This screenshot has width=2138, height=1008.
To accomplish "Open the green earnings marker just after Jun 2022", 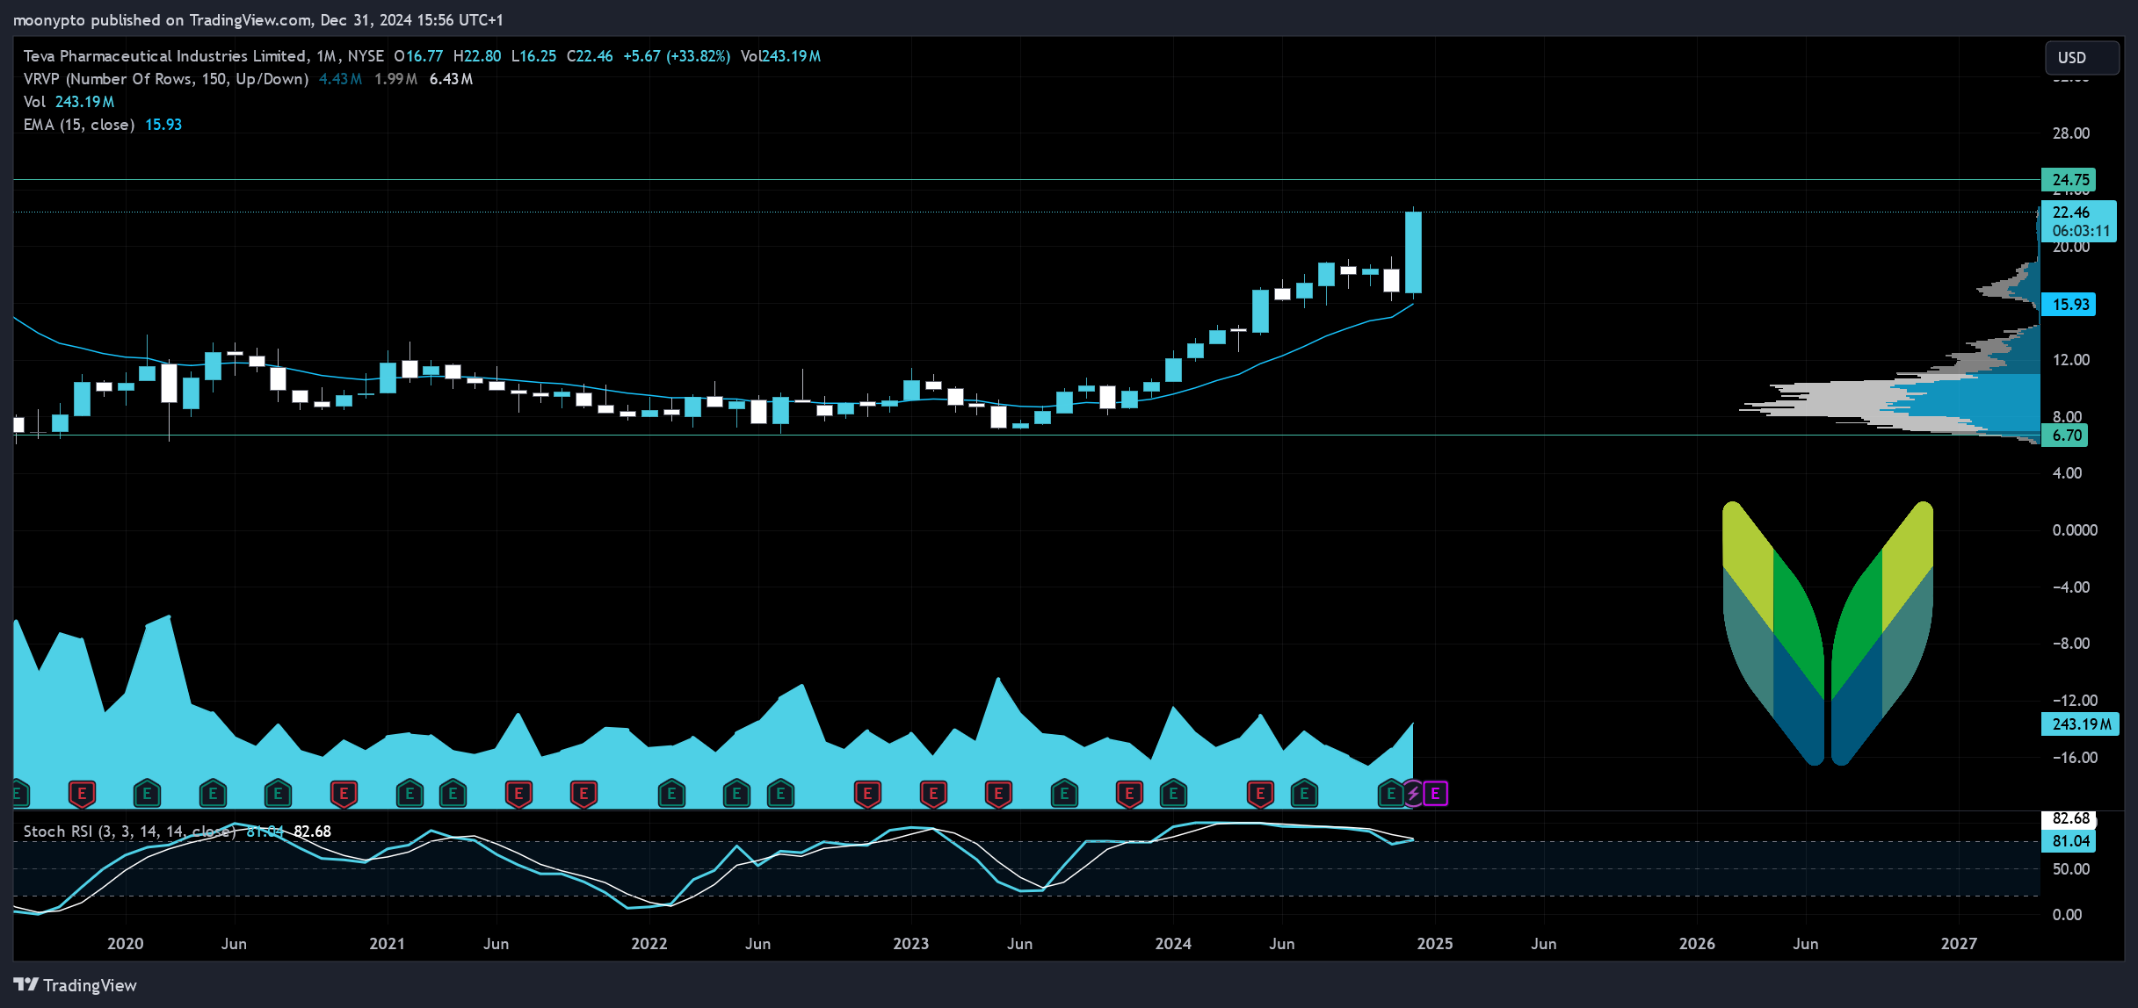I will [780, 794].
